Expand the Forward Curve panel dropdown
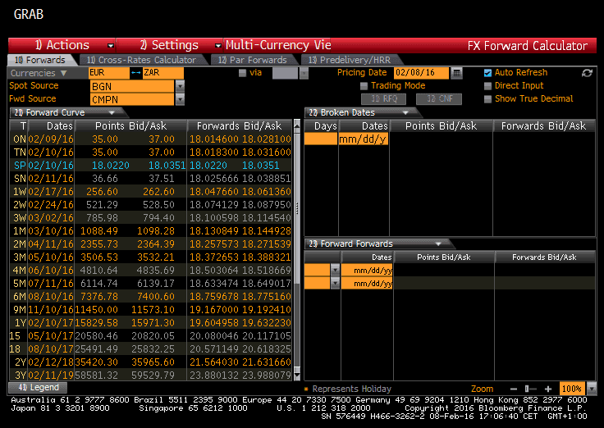Image resolution: width=604 pixels, height=428 pixels. point(112,113)
